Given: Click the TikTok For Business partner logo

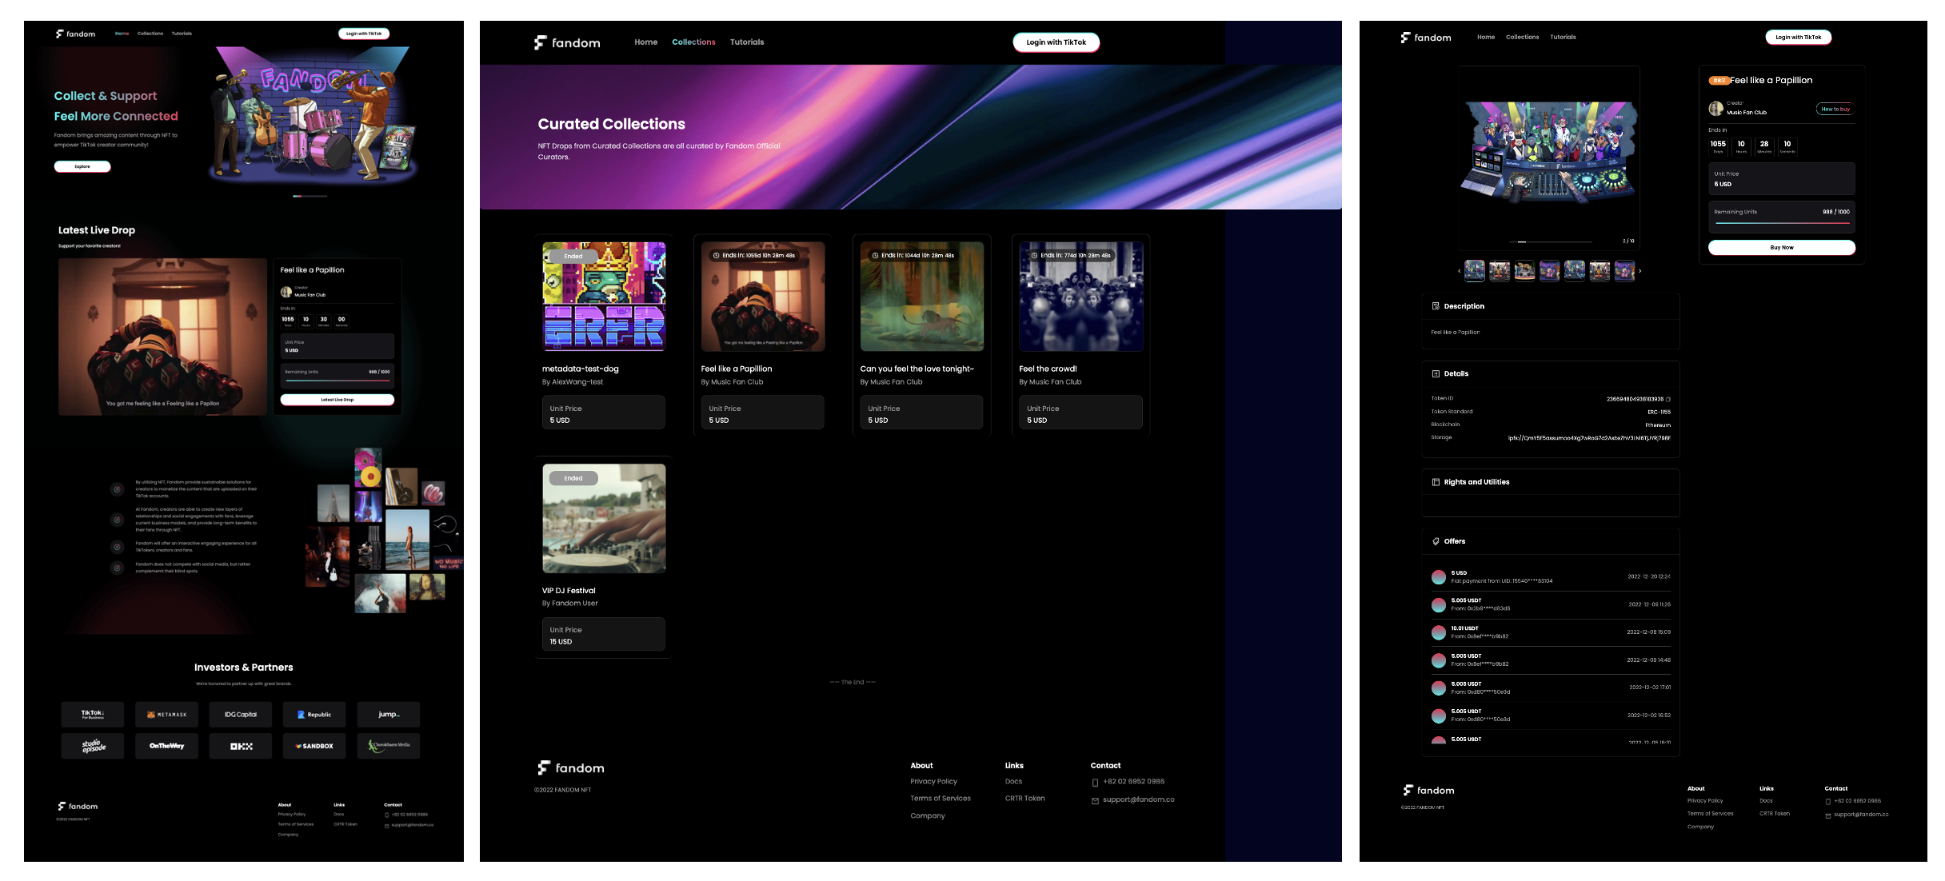Looking at the screenshot, I should pos(93,715).
